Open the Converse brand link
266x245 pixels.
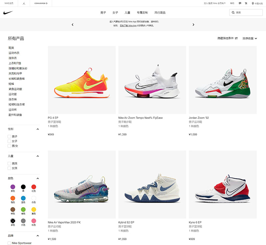pyautogui.click(x=41, y=3)
